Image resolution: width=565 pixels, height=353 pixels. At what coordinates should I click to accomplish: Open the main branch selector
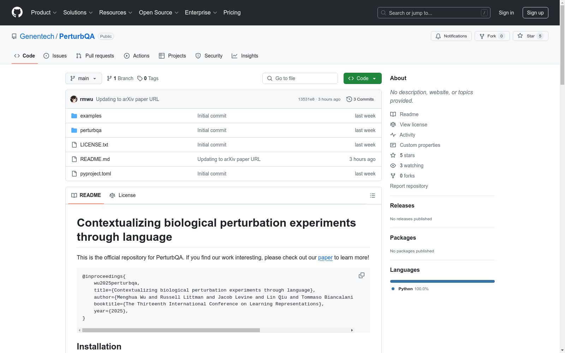click(84, 78)
